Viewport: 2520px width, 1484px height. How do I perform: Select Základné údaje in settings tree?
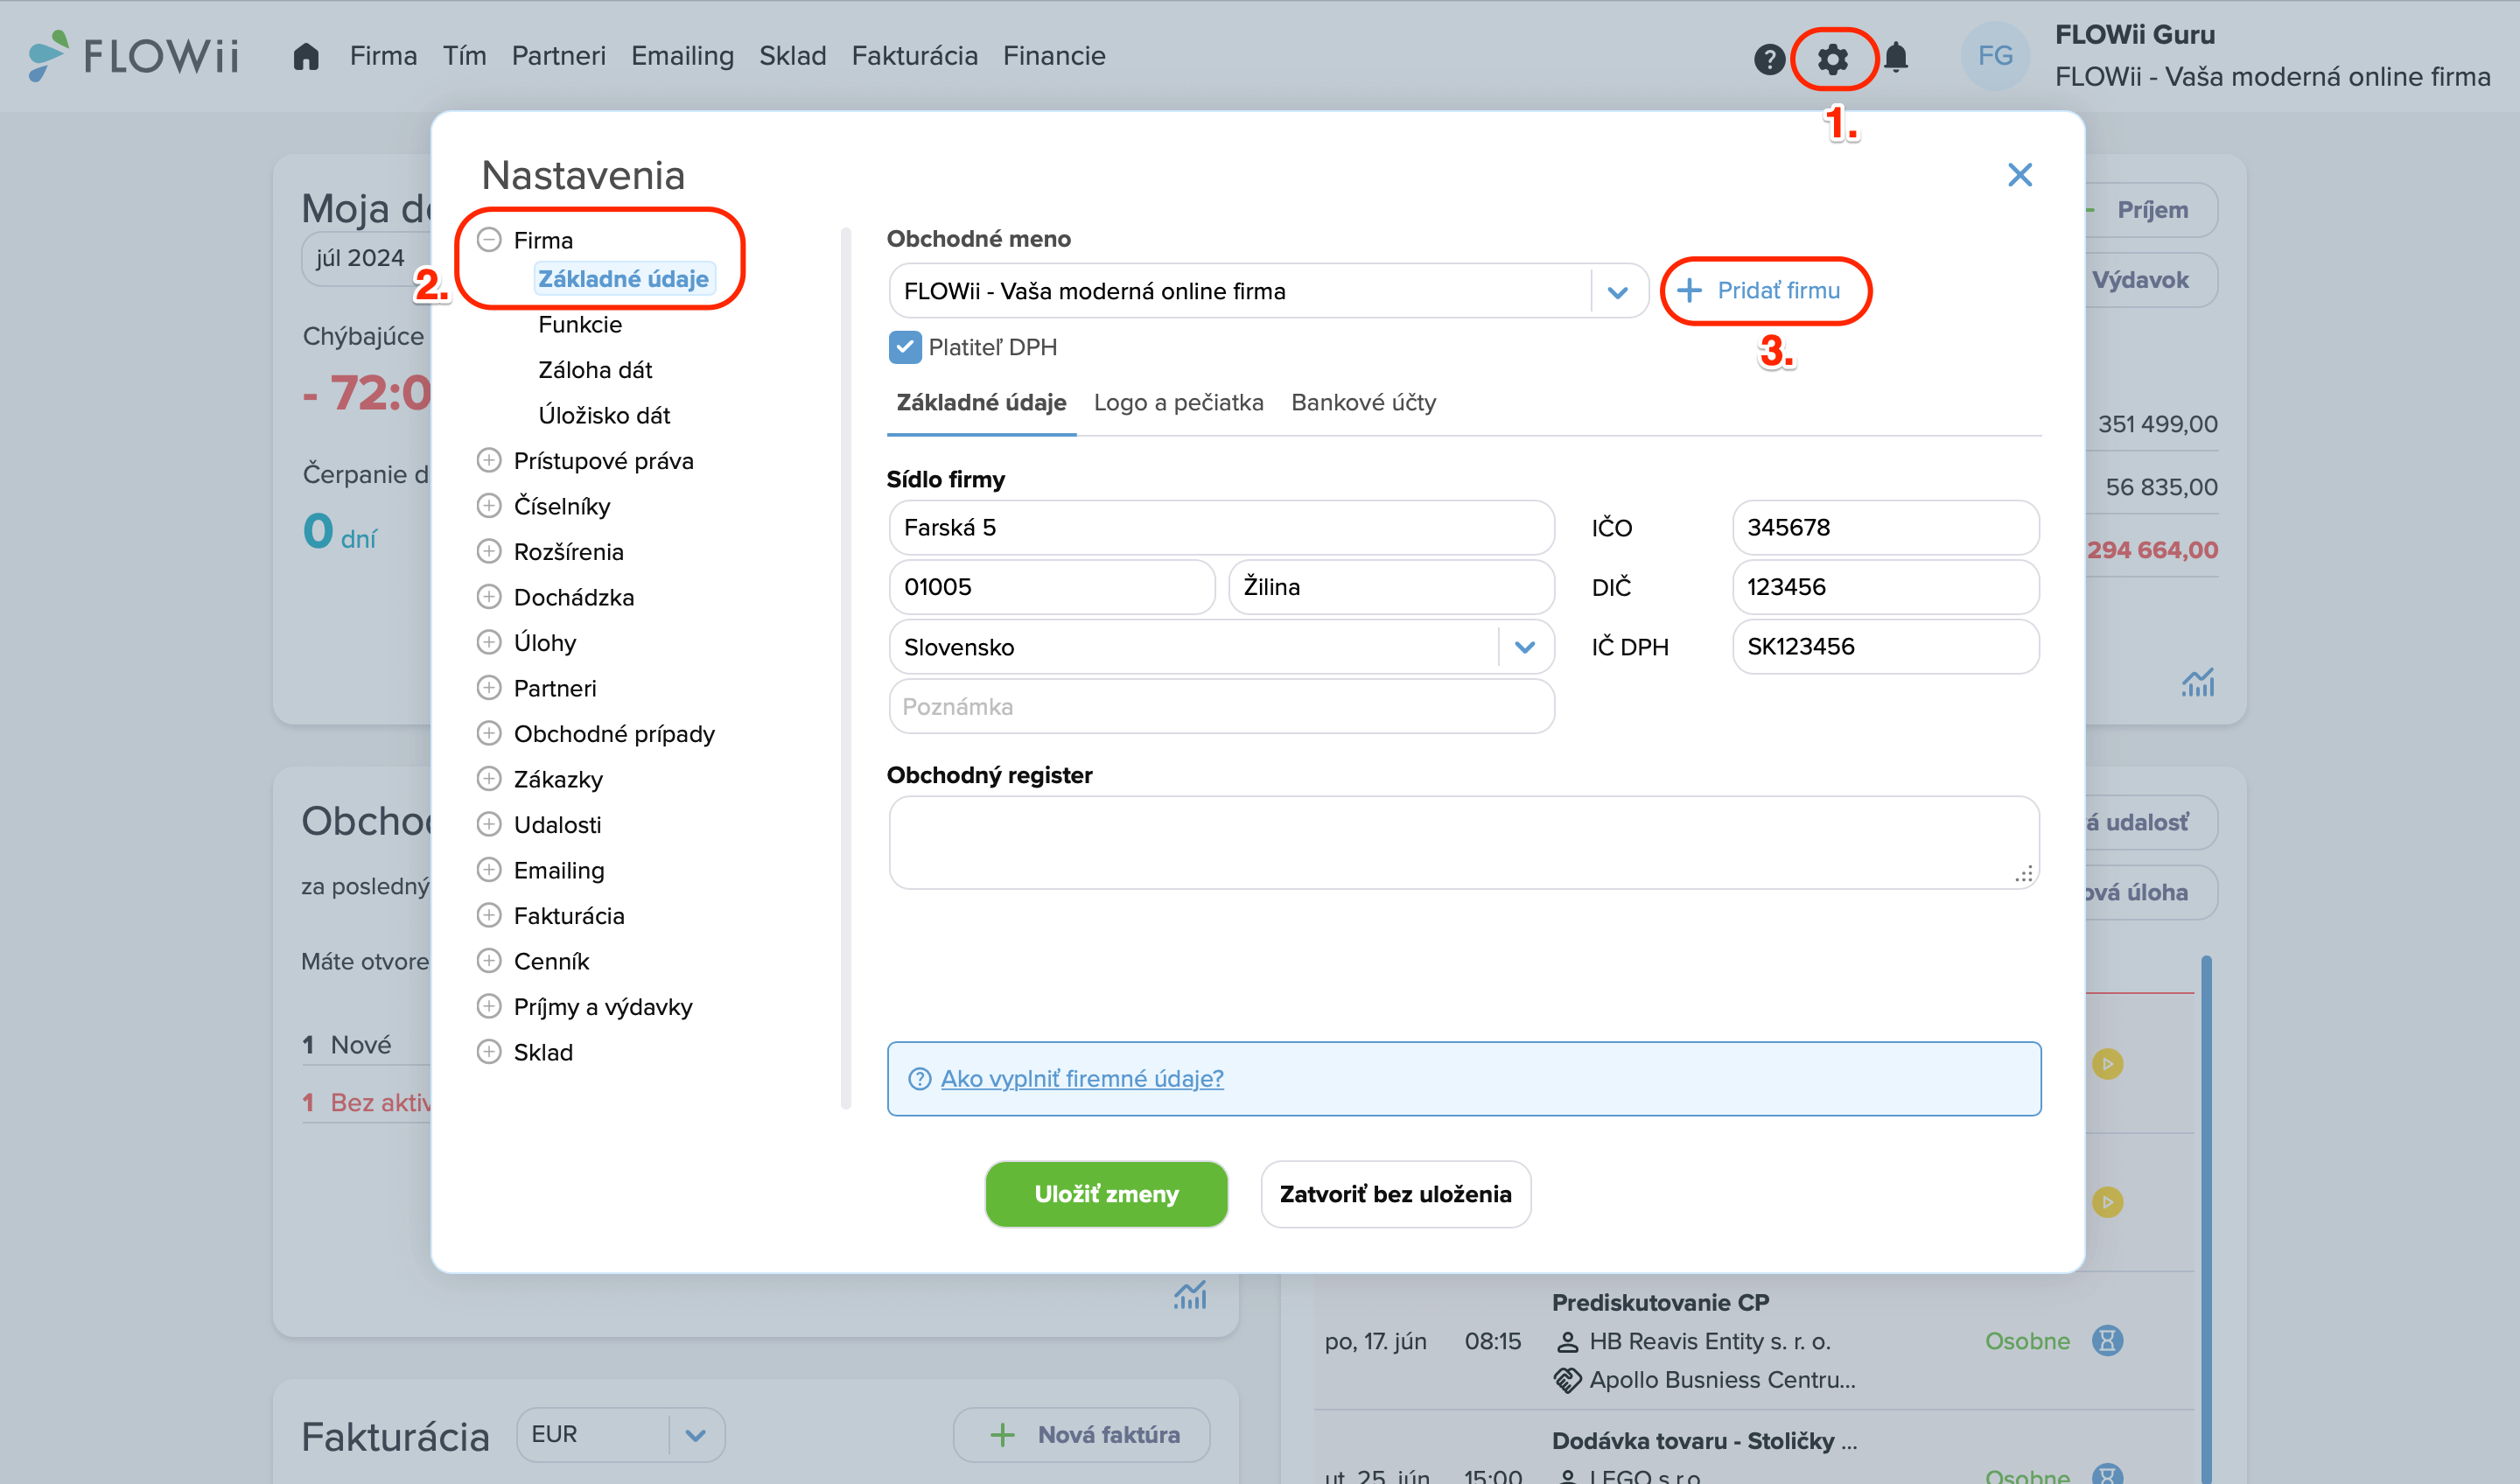pyautogui.click(x=623, y=279)
